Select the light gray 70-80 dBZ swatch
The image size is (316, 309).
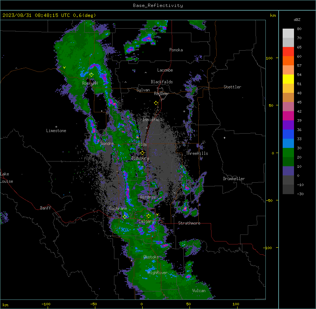pyautogui.click(x=288, y=33)
